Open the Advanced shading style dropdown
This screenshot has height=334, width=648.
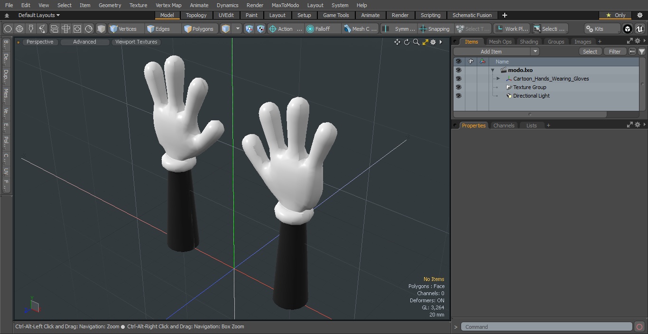click(x=84, y=42)
